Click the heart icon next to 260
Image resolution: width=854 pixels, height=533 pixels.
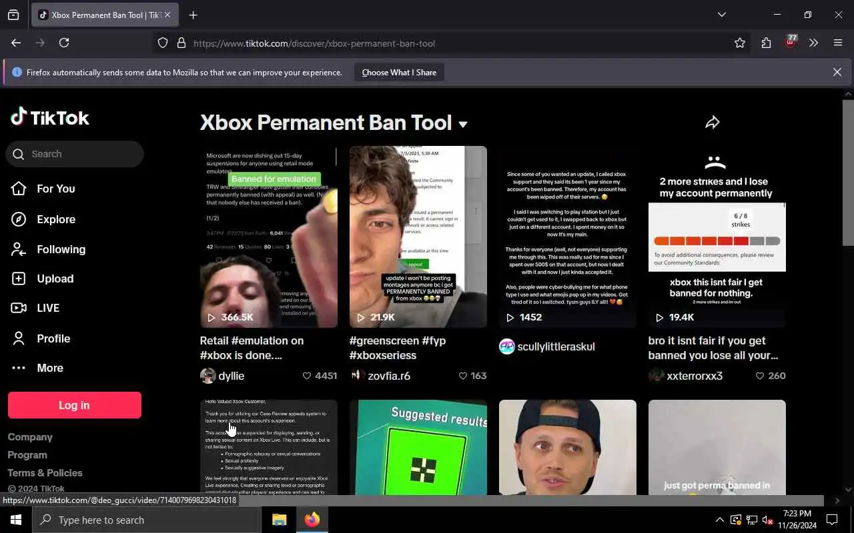click(760, 376)
